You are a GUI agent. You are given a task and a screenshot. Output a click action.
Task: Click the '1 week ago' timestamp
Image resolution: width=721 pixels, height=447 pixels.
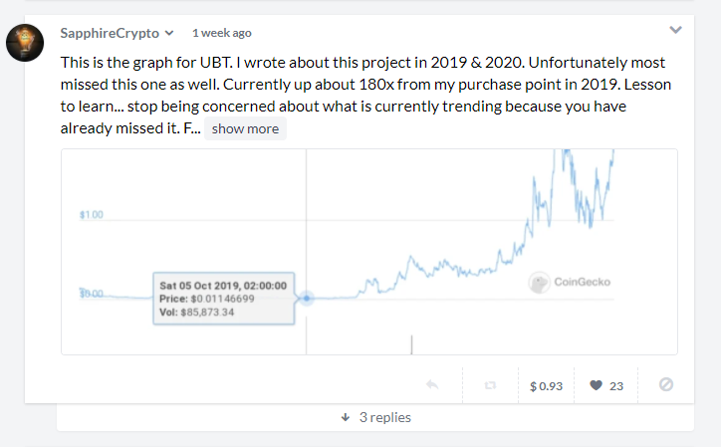(x=222, y=33)
